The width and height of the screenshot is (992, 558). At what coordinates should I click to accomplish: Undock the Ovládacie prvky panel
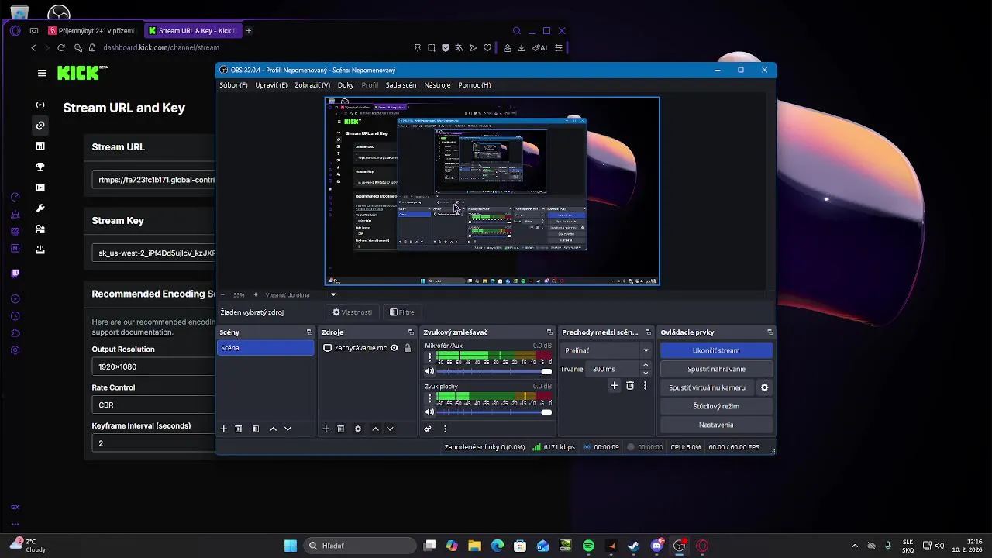[x=770, y=332]
